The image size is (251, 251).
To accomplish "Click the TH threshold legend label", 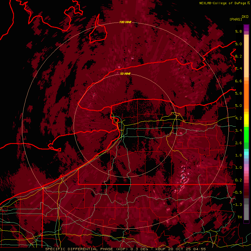I will [240, 217].
